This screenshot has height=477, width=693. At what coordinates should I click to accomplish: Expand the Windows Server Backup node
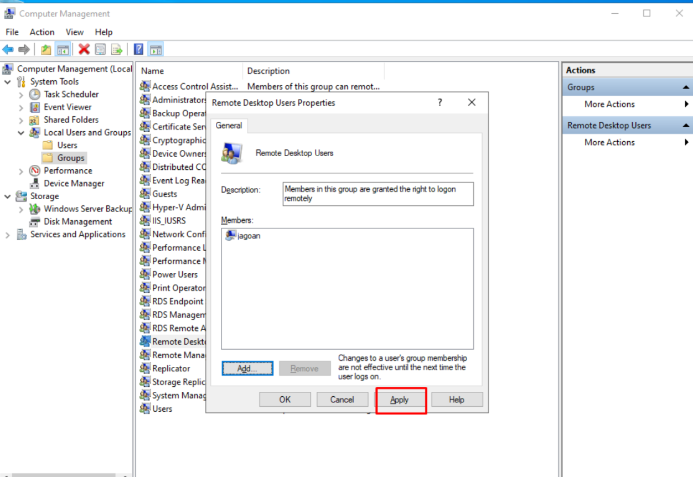pos(21,209)
